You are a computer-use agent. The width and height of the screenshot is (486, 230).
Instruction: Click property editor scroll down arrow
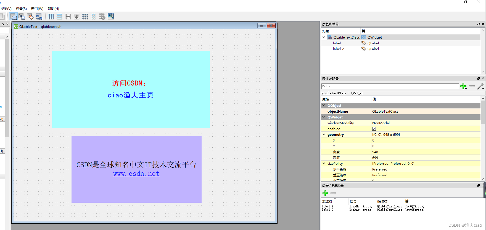(483, 179)
